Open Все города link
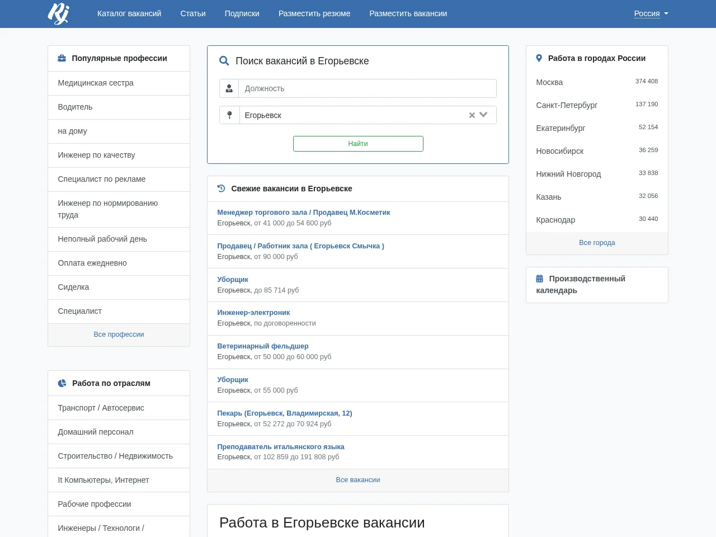The width and height of the screenshot is (716, 537). point(597,243)
